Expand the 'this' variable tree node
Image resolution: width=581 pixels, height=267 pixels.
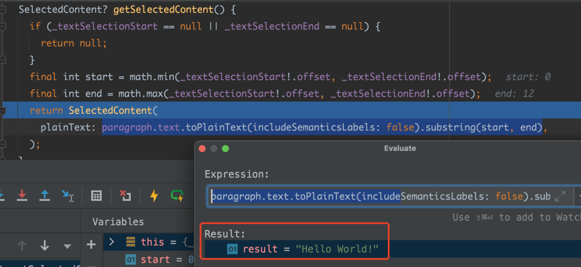coord(112,242)
